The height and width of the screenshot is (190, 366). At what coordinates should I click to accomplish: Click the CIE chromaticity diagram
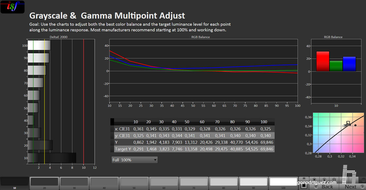coord(338,133)
